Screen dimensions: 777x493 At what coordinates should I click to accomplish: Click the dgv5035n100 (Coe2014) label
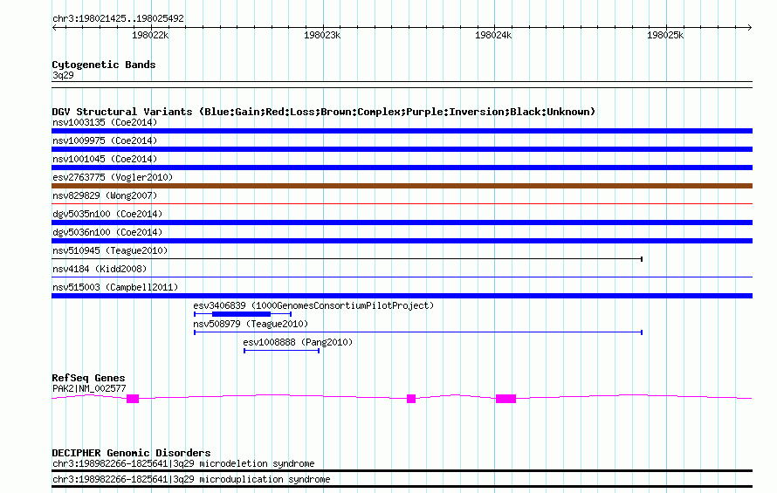point(107,214)
